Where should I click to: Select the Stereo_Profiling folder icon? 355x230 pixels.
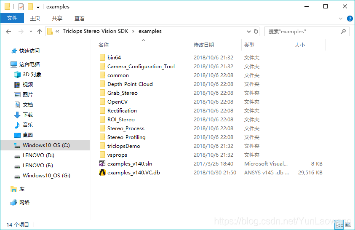[102, 137]
